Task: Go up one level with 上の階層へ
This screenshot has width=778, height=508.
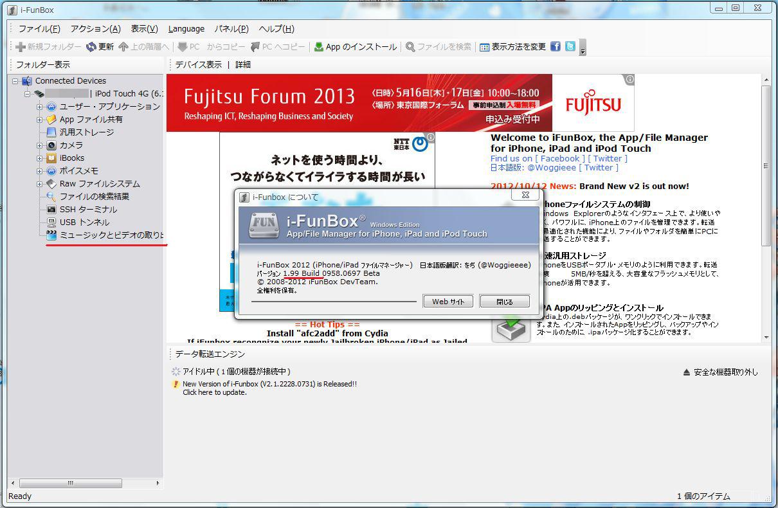Action: pos(143,47)
